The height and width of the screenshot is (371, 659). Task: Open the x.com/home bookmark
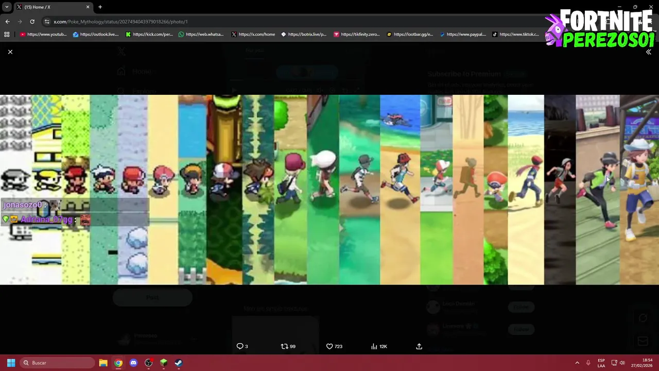[x=253, y=35]
